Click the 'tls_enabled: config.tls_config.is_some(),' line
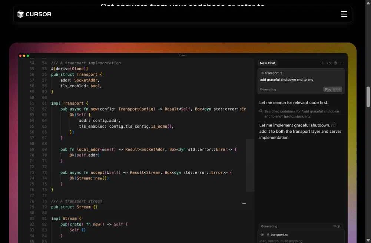 tap(126, 126)
